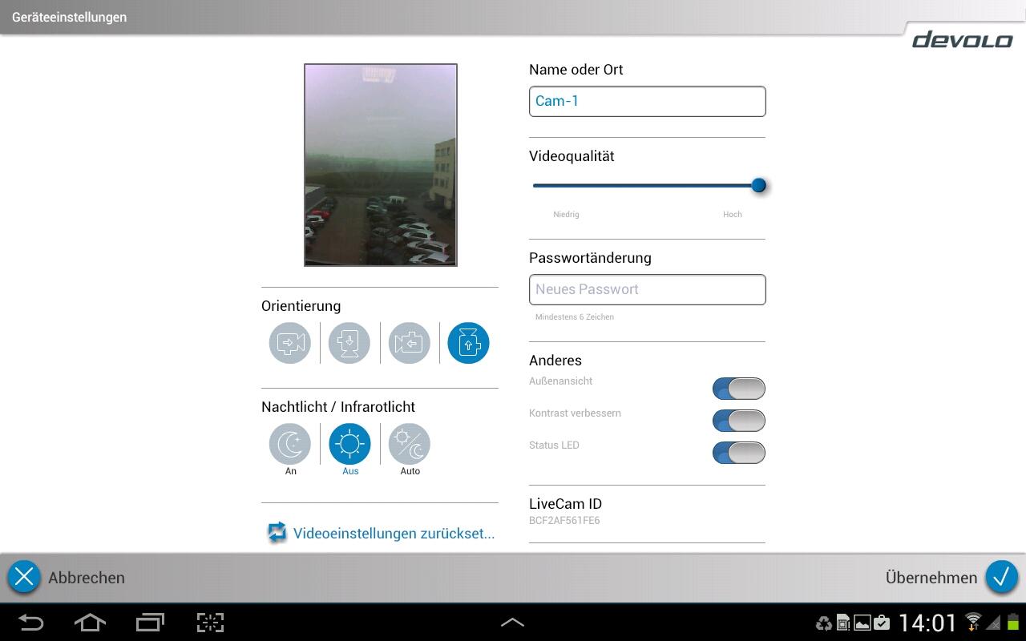Tap the SD card notification icon
This screenshot has width=1026, height=641.
pyautogui.click(x=843, y=623)
